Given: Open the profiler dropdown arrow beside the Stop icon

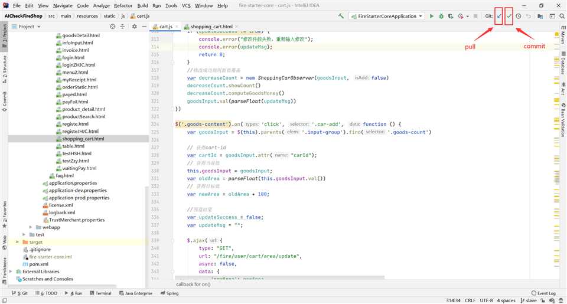Looking at the screenshot, I should coord(468,17).
